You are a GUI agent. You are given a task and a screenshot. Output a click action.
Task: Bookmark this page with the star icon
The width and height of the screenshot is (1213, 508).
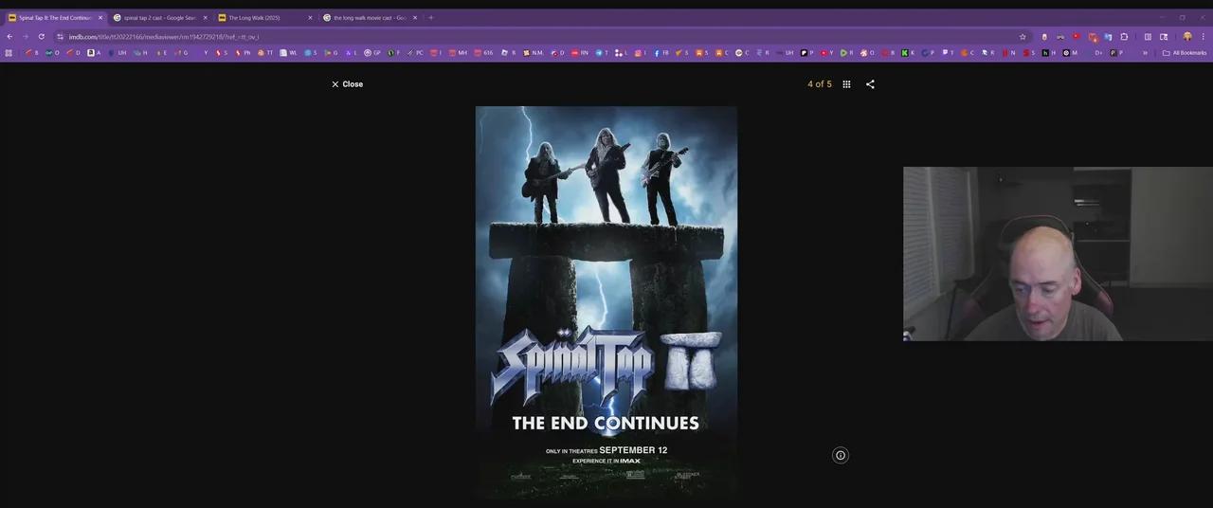(1023, 37)
